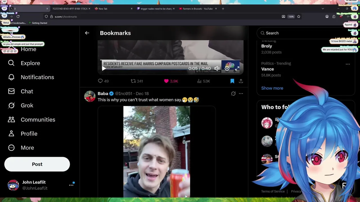Click John Leaflit profile avatar

click(x=13, y=185)
